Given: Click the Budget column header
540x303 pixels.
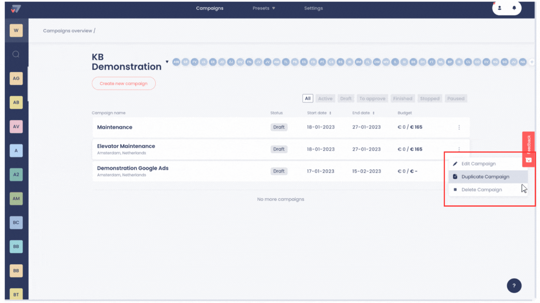Looking at the screenshot, I should coord(405,113).
